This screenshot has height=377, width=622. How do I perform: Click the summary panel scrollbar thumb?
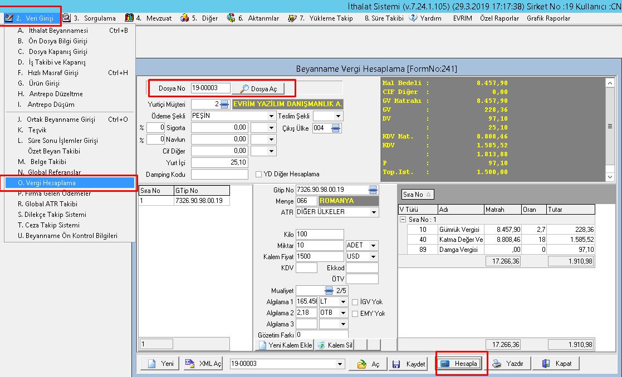[x=610, y=126]
